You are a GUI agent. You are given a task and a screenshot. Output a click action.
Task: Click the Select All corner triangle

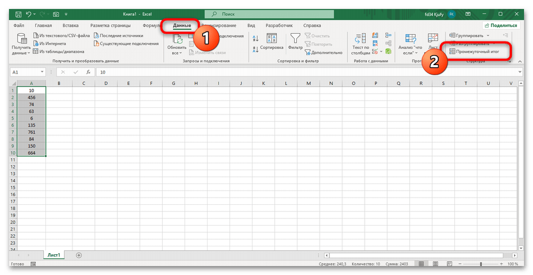pyautogui.click(x=13, y=83)
